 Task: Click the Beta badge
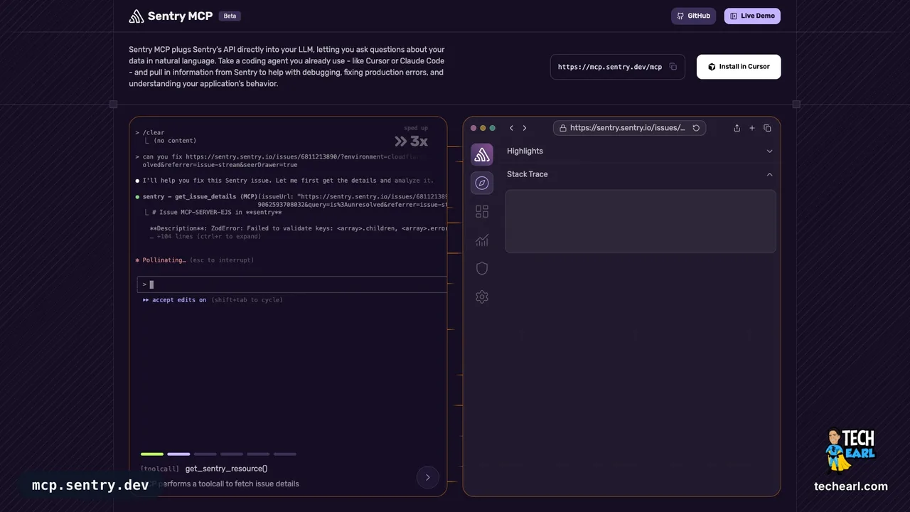tap(230, 16)
